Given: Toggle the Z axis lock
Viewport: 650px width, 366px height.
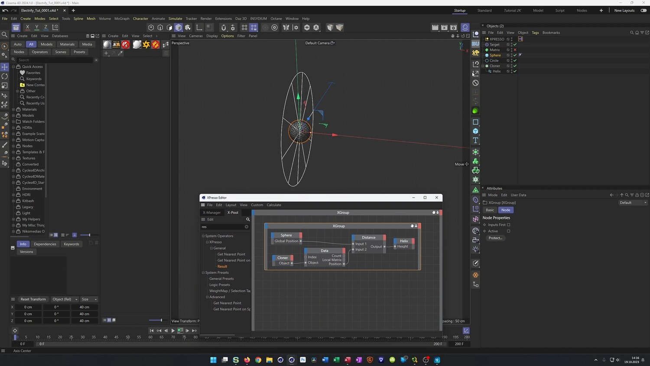Looking at the screenshot, I should point(45,27).
